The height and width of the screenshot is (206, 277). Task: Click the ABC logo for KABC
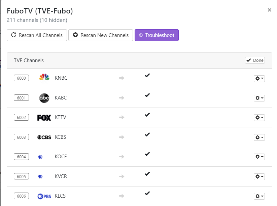click(44, 98)
